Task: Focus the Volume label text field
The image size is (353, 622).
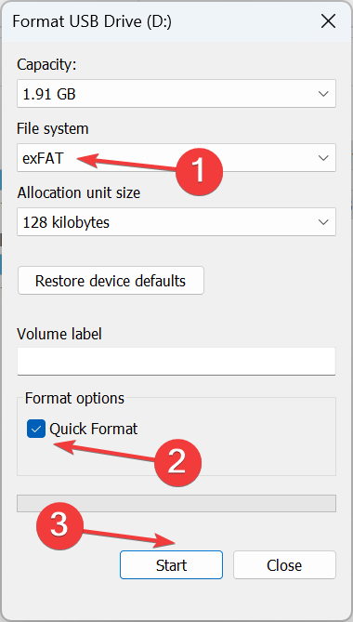Action: pos(176,361)
